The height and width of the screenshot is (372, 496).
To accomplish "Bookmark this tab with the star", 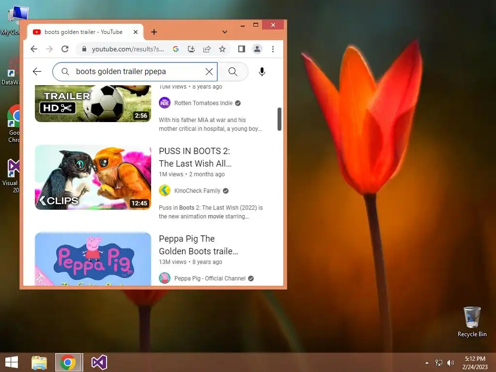I will [x=222, y=49].
